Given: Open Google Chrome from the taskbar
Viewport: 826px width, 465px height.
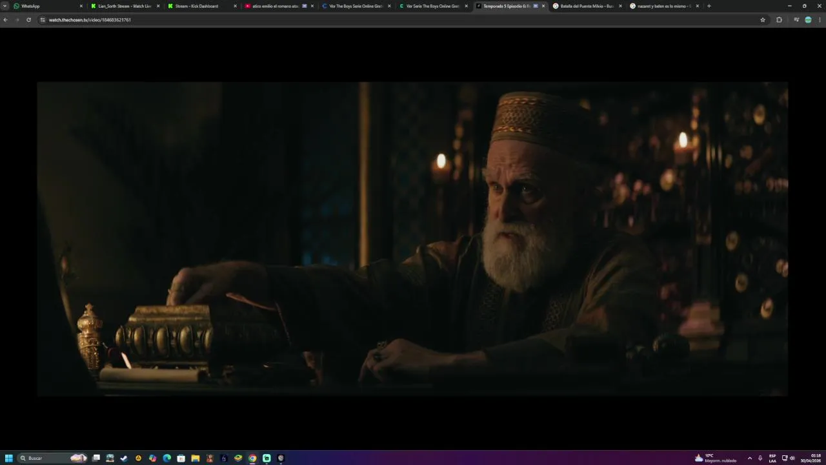Looking at the screenshot, I should 252,458.
